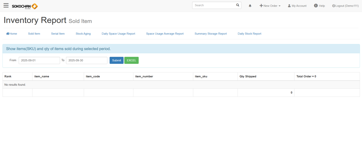Viewport: 362px width, 163px height.
Task: Expand the New Order dropdown
Action: pos(270,6)
